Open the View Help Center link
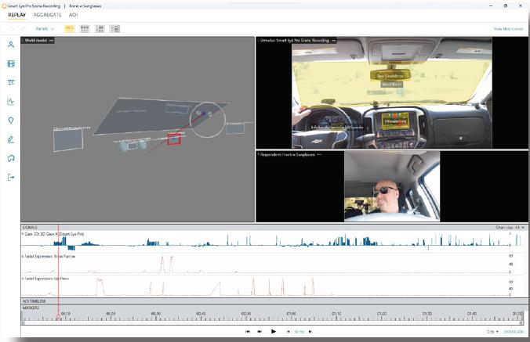530x342 pixels. point(508,29)
